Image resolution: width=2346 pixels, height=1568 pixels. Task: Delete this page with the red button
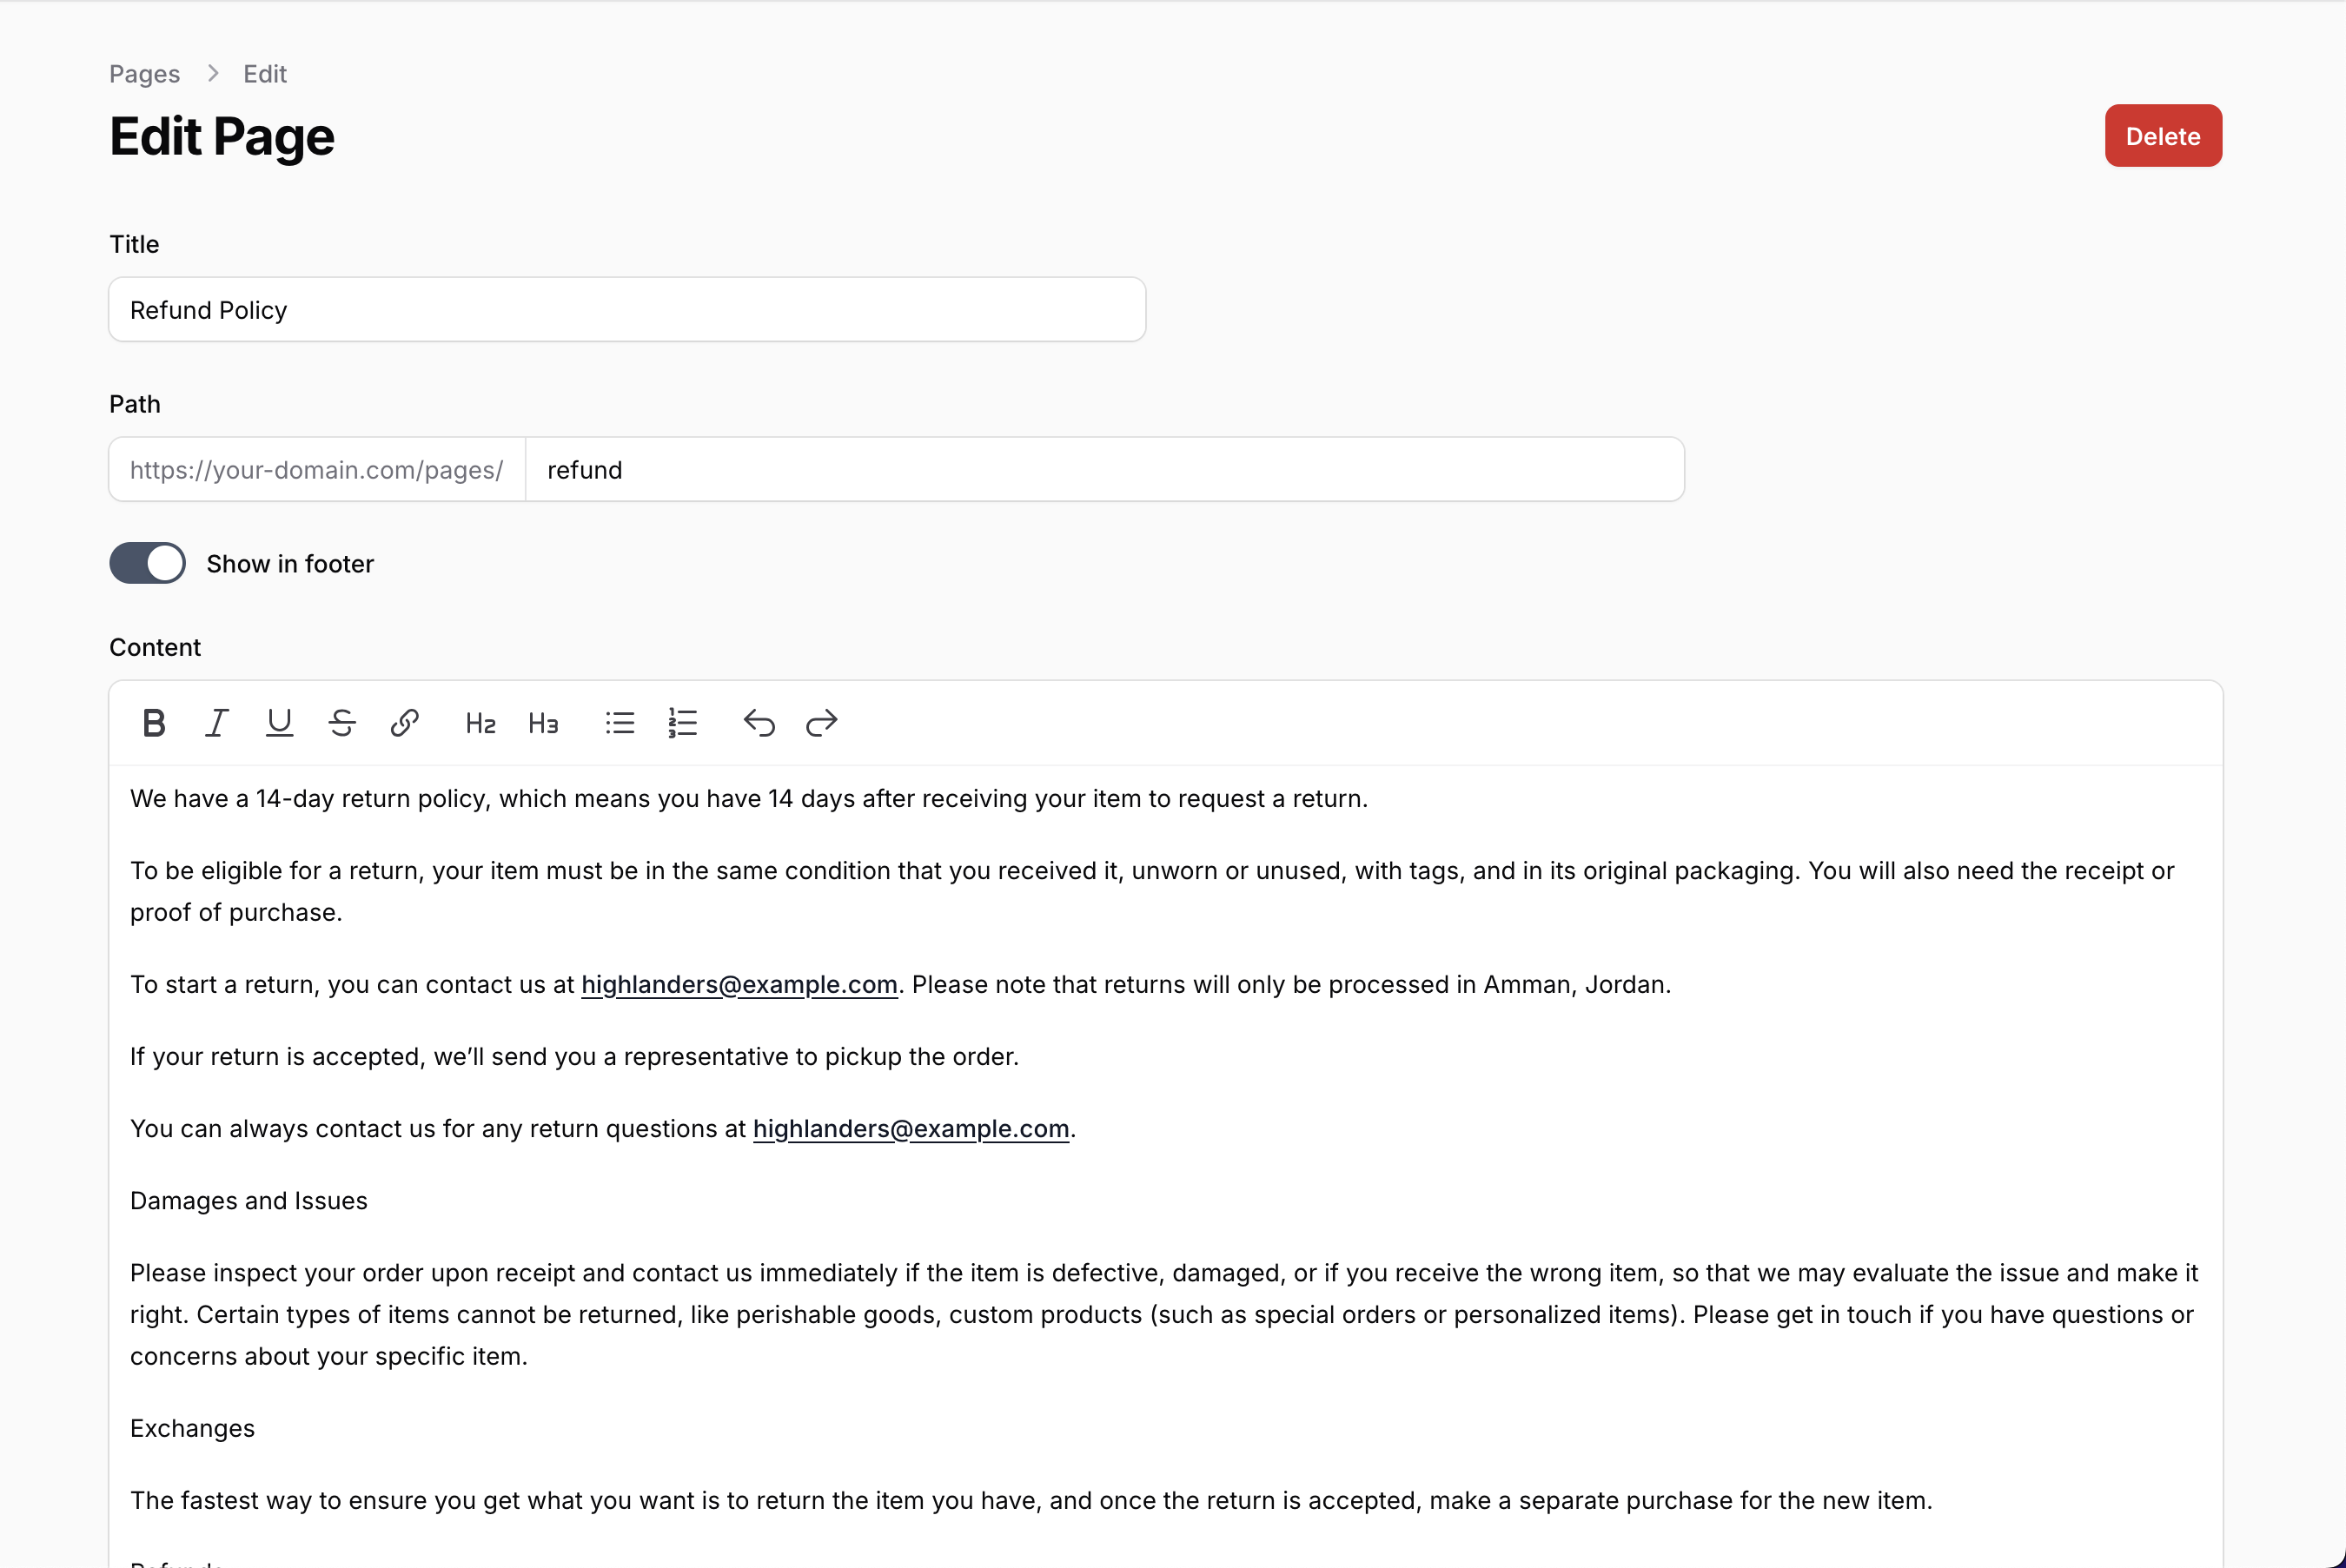(x=2162, y=136)
